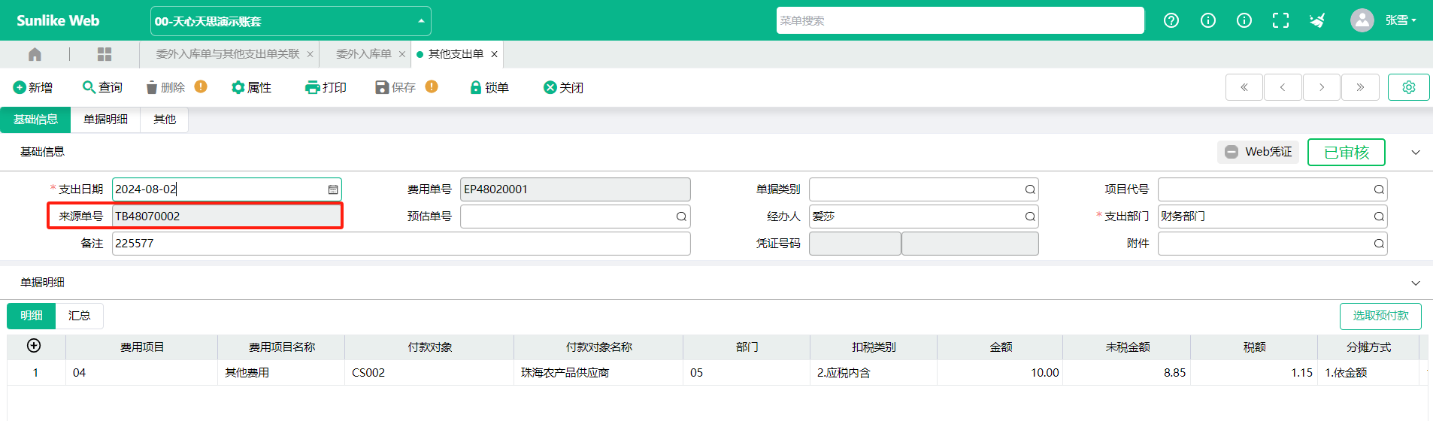Click the 选取预付款 button
The width and height of the screenshot is (1433, 421).
1380,316
